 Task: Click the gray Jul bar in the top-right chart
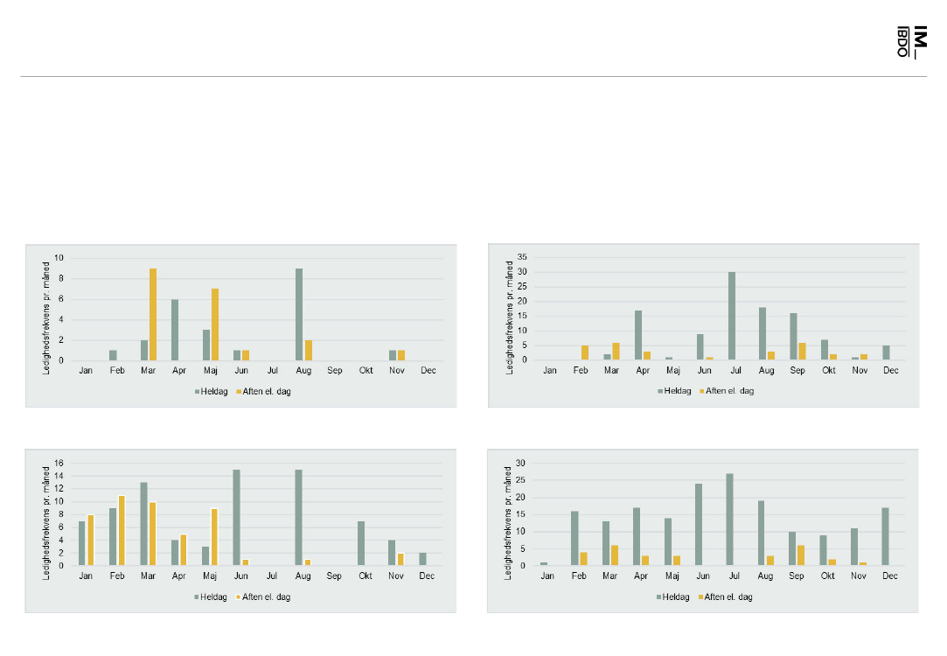pos(732,316)
